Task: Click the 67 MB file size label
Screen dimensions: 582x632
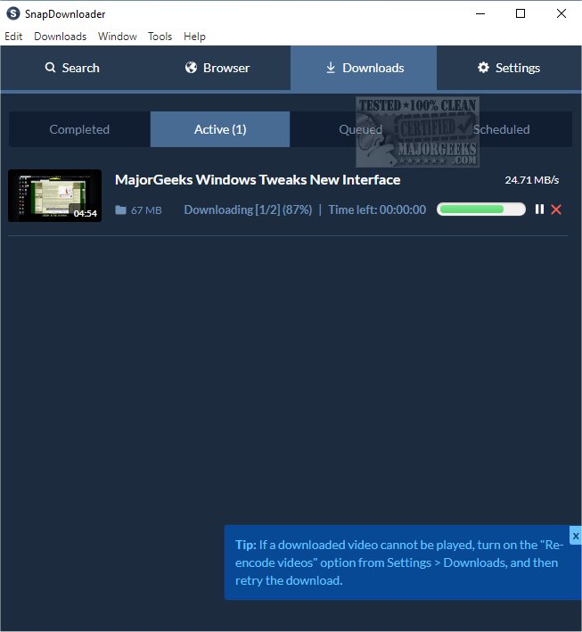Action: [146, 210]
